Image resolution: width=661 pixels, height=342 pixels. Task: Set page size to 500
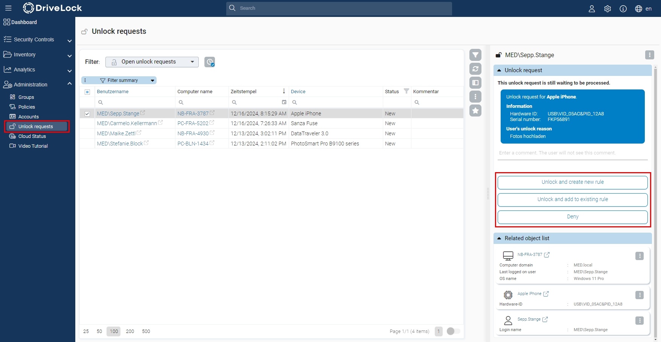(x=146, y=331)
